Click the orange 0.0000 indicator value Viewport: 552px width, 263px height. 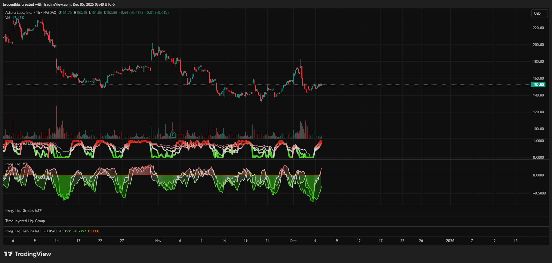[94, 231]
